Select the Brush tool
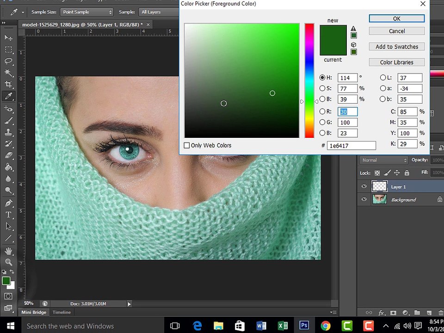Viewport: 444px width, 333px height. pos(8,120)
